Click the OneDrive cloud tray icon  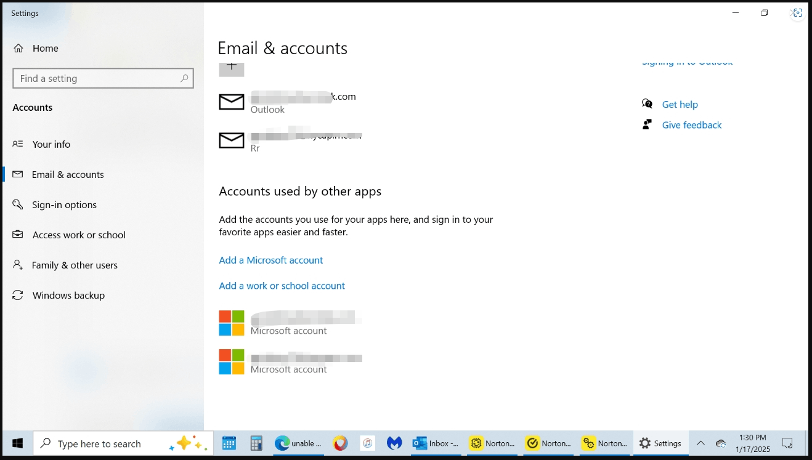click(721, 443)
